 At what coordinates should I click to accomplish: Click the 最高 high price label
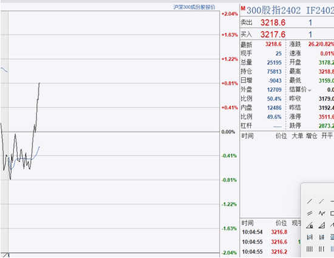(295, 71)
